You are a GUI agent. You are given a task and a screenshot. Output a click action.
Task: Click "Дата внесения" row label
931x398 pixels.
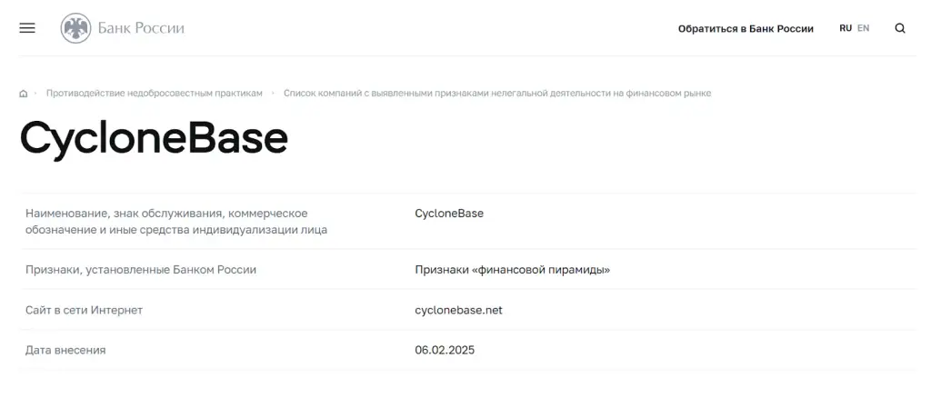click(x=65, y=351)
